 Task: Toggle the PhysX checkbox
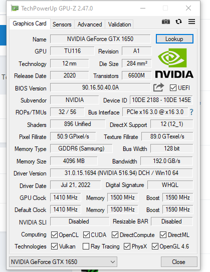[x=127, y=246]
